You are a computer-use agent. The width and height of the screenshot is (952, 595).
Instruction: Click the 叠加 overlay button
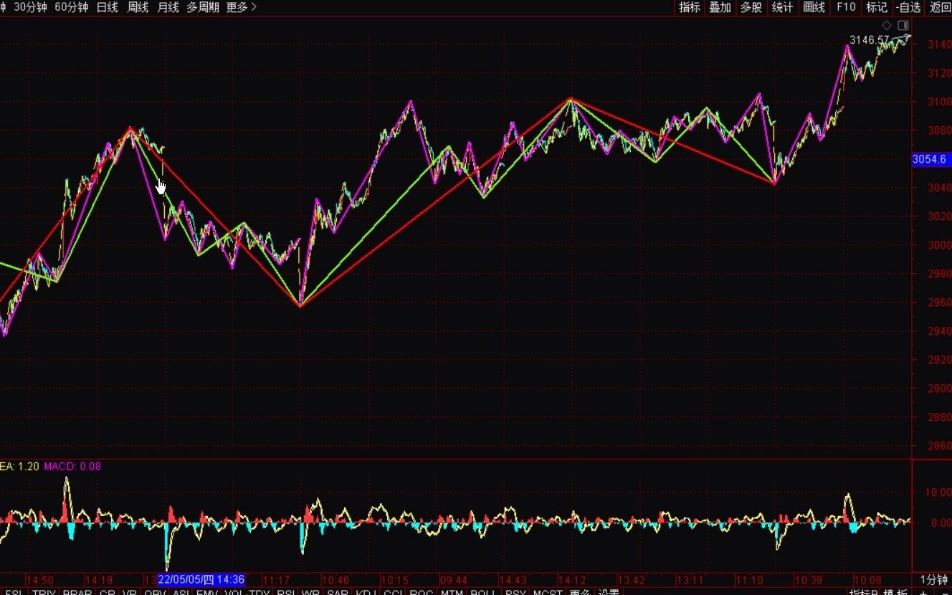pos(720,7)
